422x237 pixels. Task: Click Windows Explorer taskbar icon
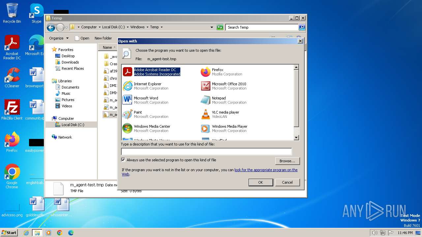[37, 233]
